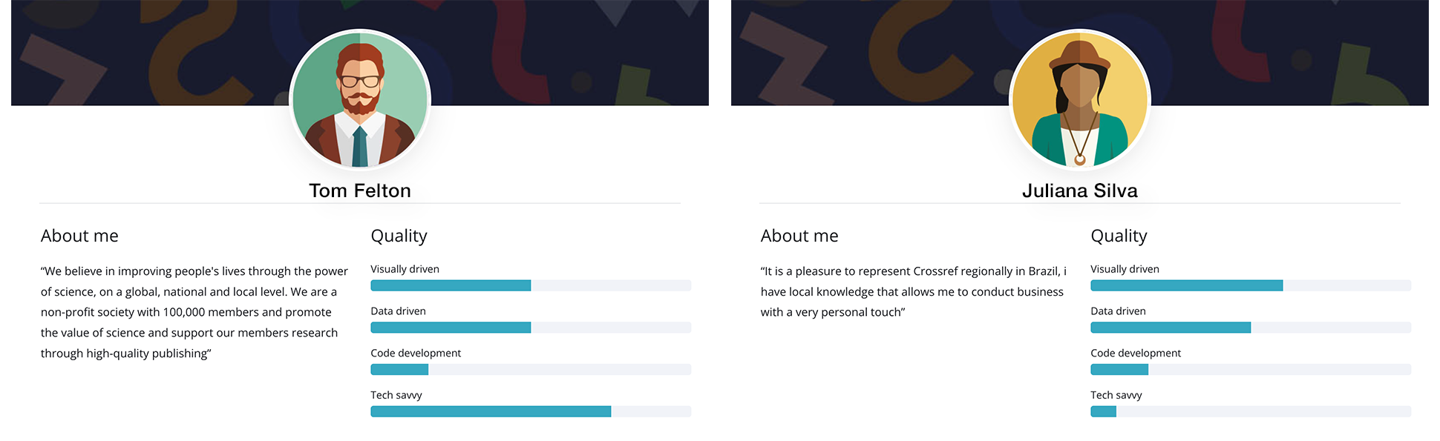Click Tom Felton's quote about non-profit society

pos(193,312)
